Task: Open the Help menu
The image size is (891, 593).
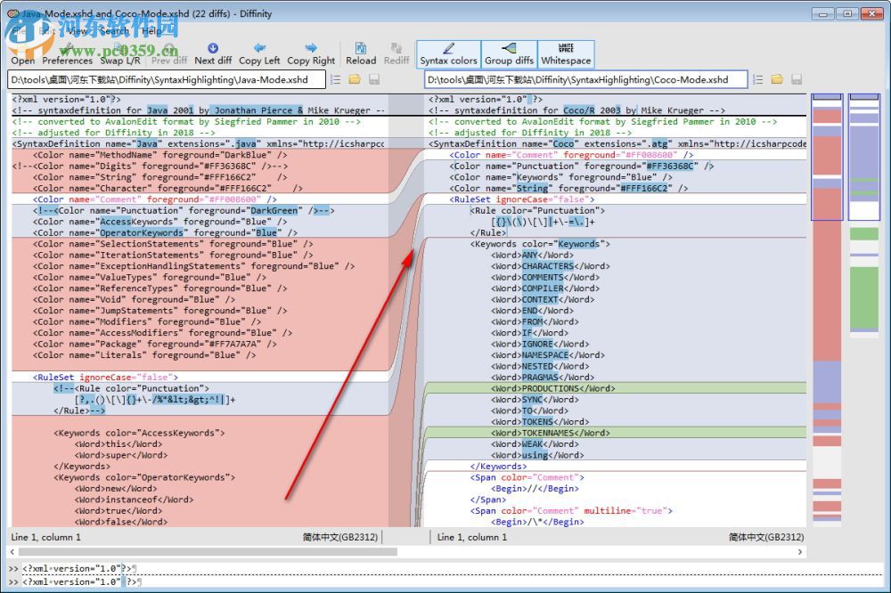Action: point(151,30)
